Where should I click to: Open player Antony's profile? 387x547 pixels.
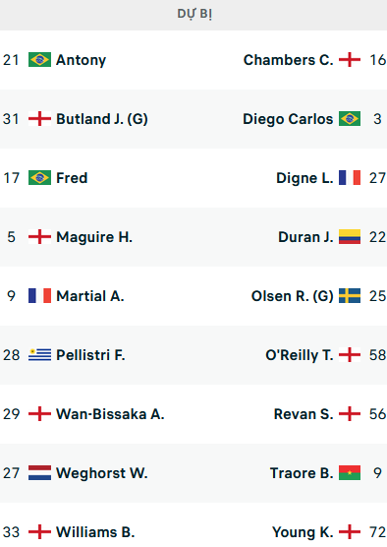pos(81,60)
